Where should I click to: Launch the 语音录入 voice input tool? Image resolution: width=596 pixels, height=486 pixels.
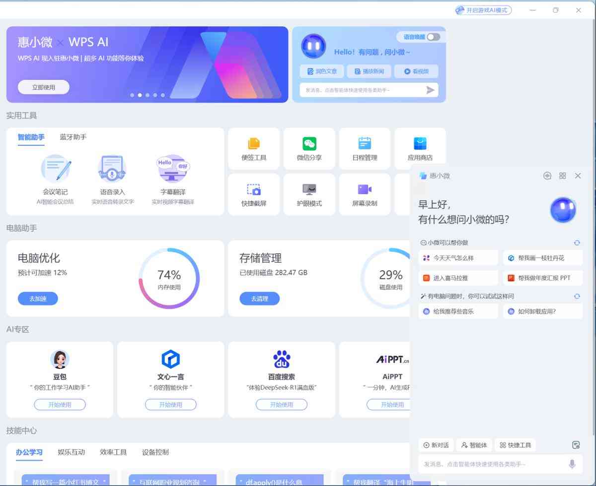pyautogui.click(x=111, y=176)
